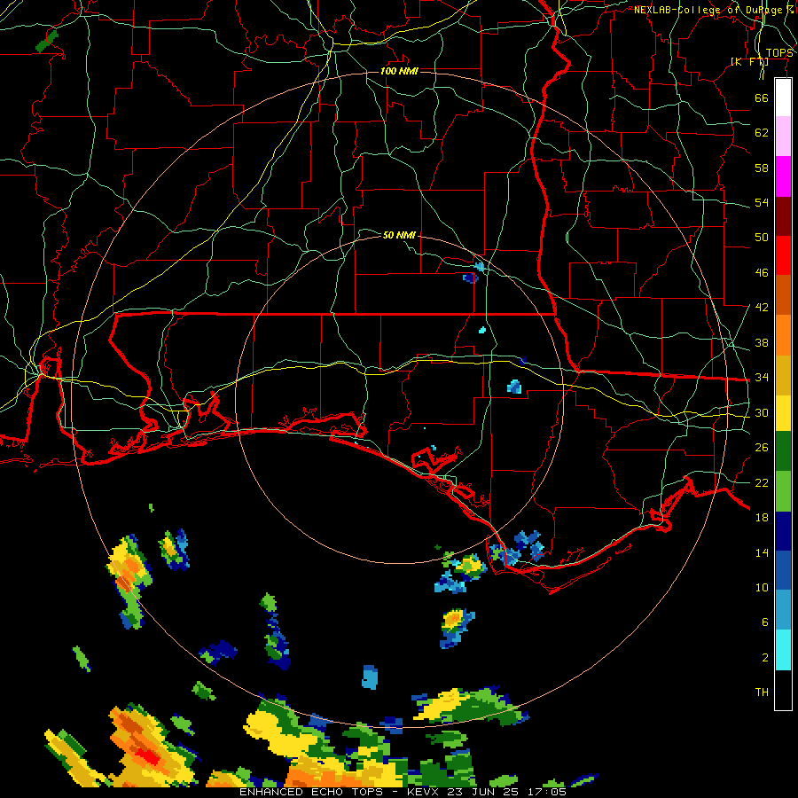This screenshot has height=798, width=798.
Task: Select the dark green legend swatch
Action: [783, 451]
